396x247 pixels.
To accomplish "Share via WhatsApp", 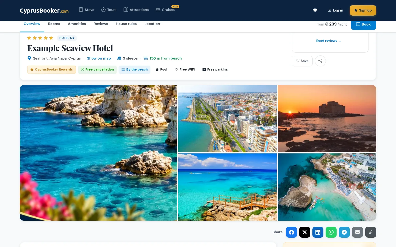I will [331, 232].
